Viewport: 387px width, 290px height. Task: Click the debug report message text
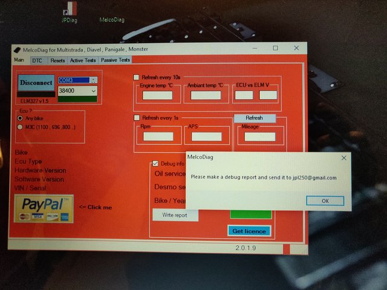click(264, 177)
